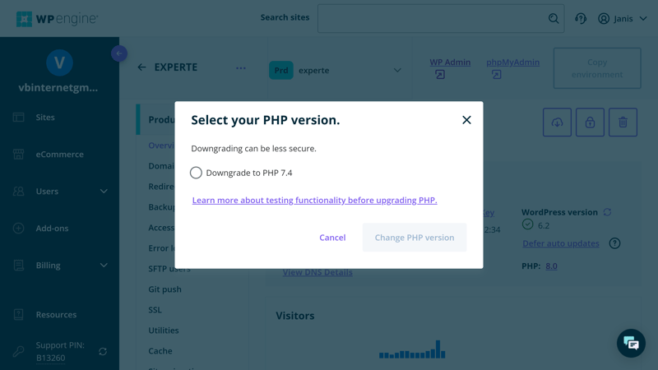Select the Downgrade to PHP 7.4 radio button

coord(196,173)
